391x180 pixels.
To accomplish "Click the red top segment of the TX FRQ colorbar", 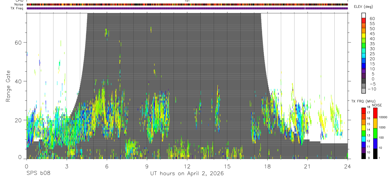I will 364,110.
